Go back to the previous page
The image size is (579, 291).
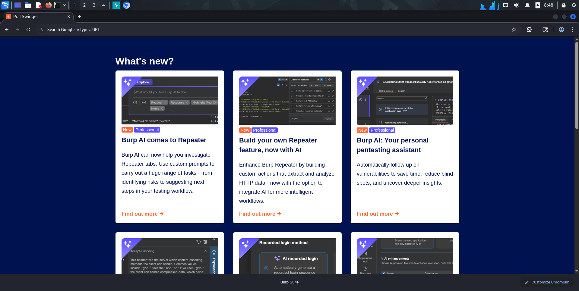coord(7,30)
